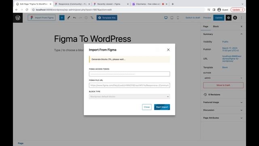Switch to desktop preview icon
Viewport: 259px width, 146px height.
166,18
